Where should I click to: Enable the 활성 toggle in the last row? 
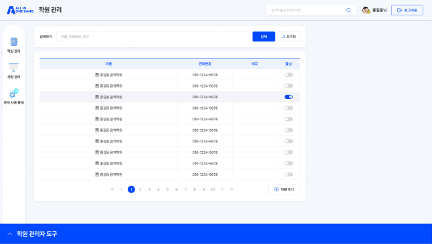(x=288, y=174)
